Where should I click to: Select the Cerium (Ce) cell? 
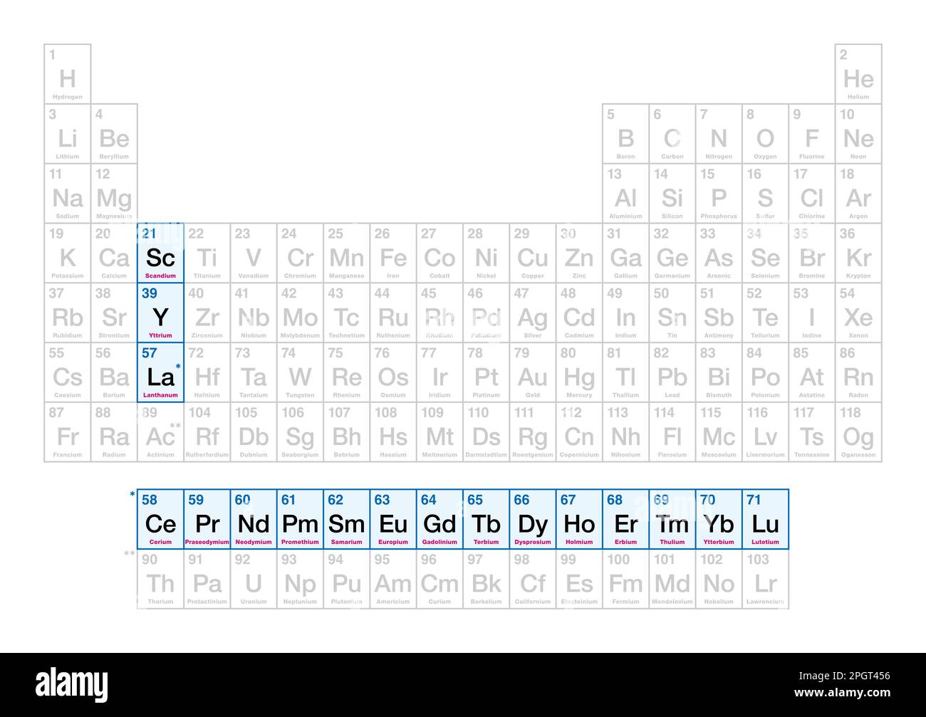pos(160,519)
